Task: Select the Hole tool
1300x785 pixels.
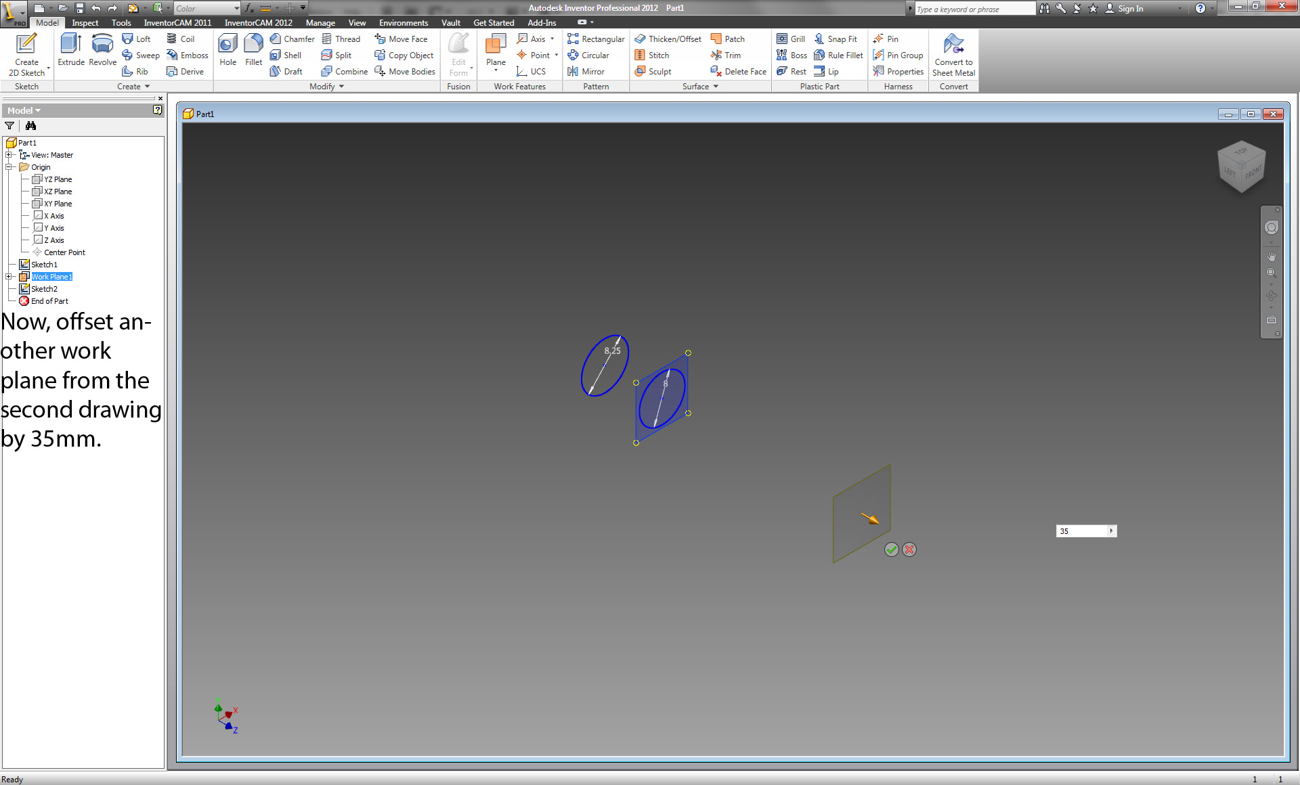Action: click(228, 50)
